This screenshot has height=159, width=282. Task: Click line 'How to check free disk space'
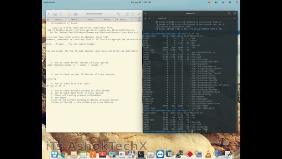point(70,83)
